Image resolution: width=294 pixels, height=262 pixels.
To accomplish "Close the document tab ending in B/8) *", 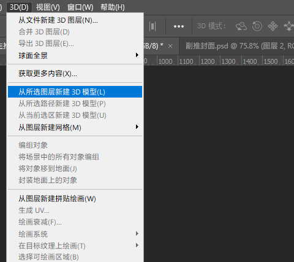I will (170, 46).
